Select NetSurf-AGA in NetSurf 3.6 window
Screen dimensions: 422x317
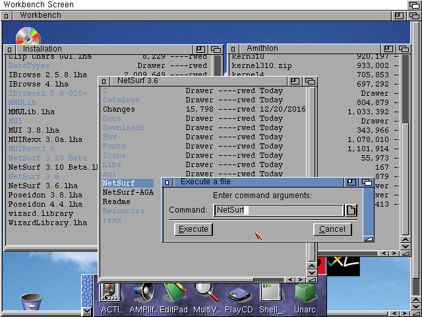click(x=128, y=192)
